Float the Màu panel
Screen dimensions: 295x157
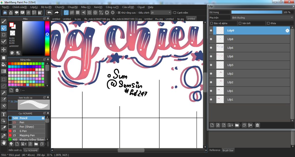44,19
